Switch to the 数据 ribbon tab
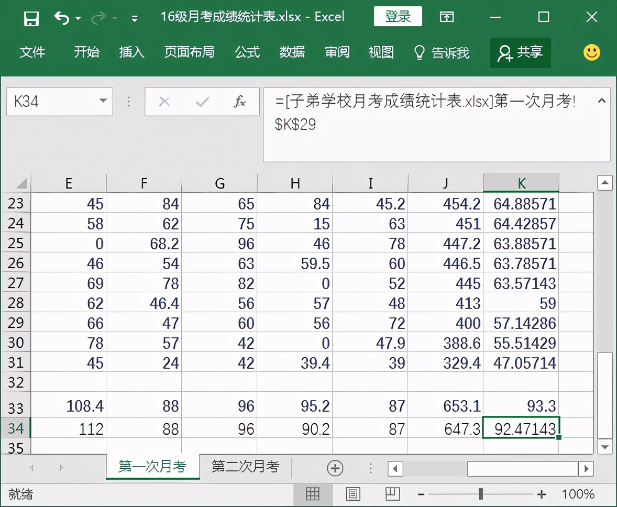Viewport: 617px width, 507px height. [x=292, y=52]
